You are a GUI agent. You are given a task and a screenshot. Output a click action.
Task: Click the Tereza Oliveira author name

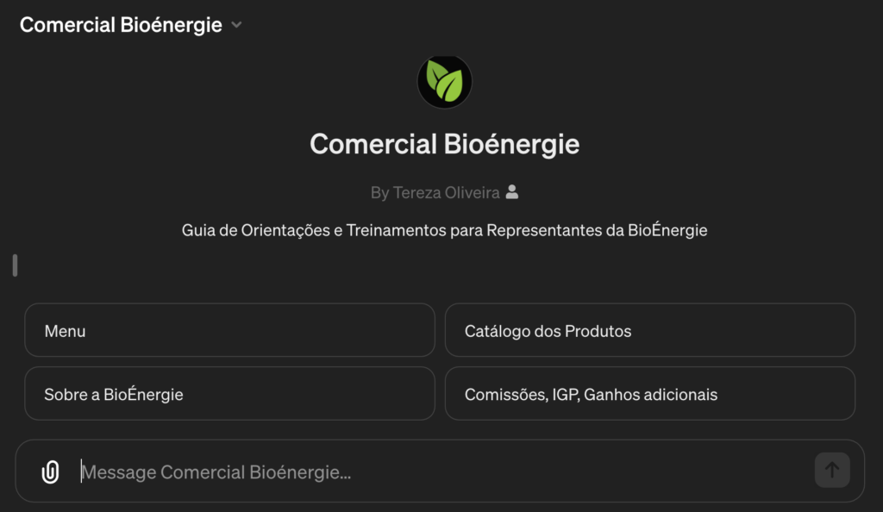coord(447,192)
